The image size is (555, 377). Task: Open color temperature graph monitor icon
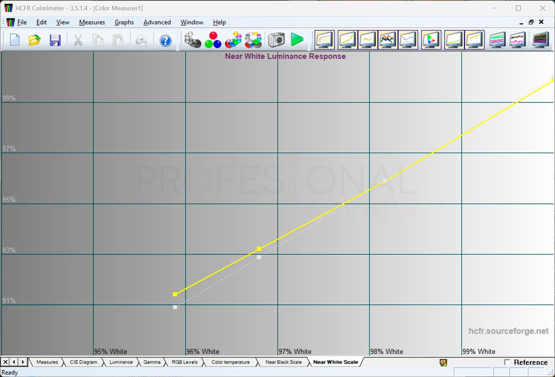pos(408,40)
